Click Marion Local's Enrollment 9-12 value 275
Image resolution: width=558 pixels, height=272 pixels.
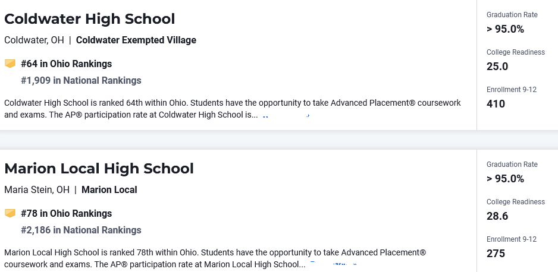(496, 254)
